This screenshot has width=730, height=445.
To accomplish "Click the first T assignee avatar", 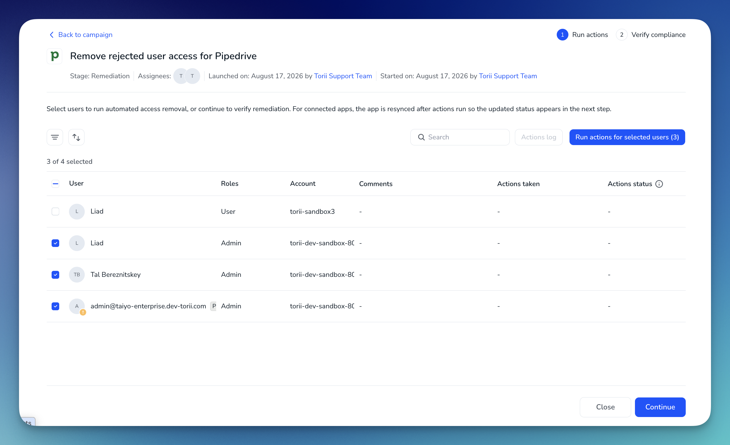I will point(181,76).
